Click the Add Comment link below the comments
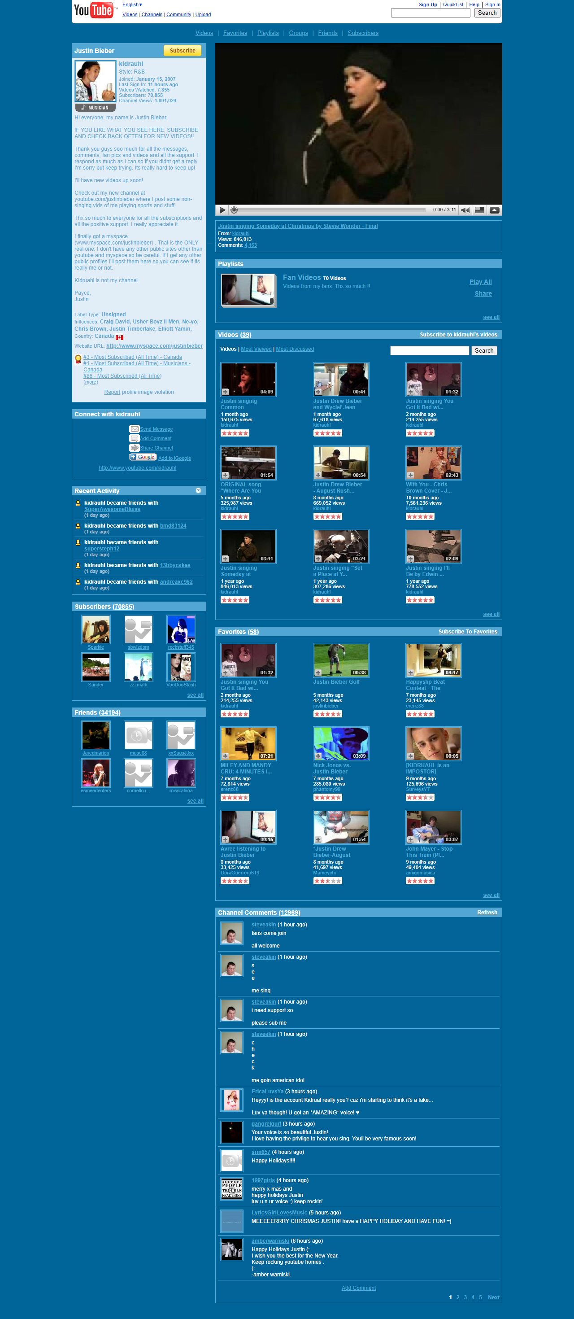This screenshot has width=574, height=1319. click(x=359, y=1288)
